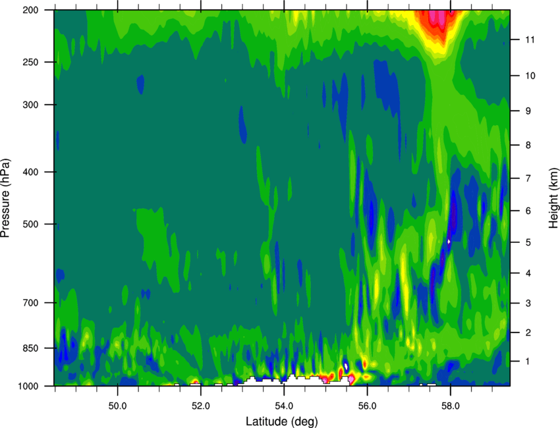Click the 54.0 latitude tick label
Image resolution: width=560 pixels, height=428 pixels.
(284, 406)
